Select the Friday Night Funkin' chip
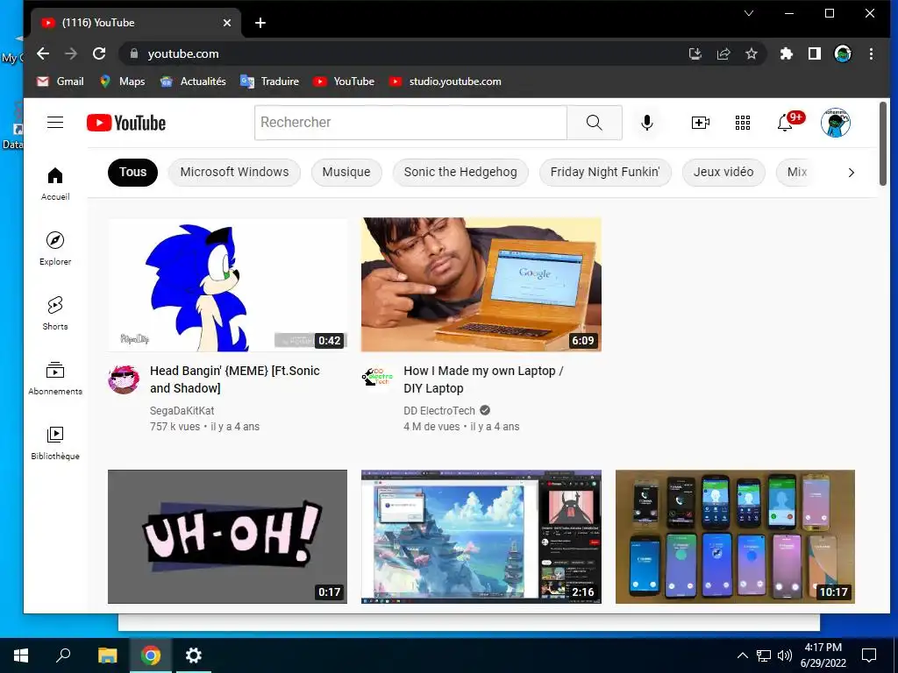898x673 pixels. 605,173
